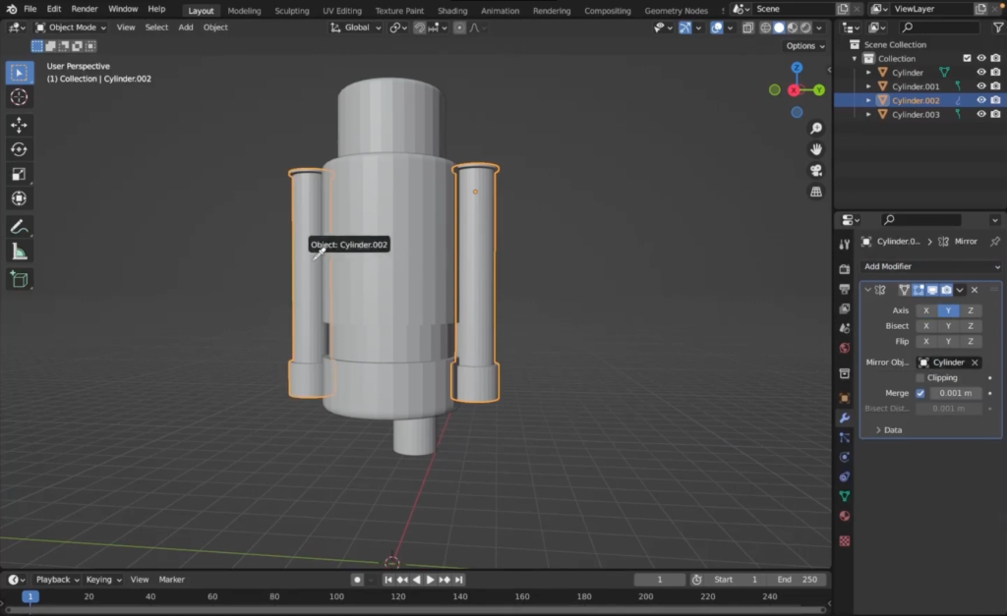
Task: Click the Options button in viewport
Action: [804, 45]
